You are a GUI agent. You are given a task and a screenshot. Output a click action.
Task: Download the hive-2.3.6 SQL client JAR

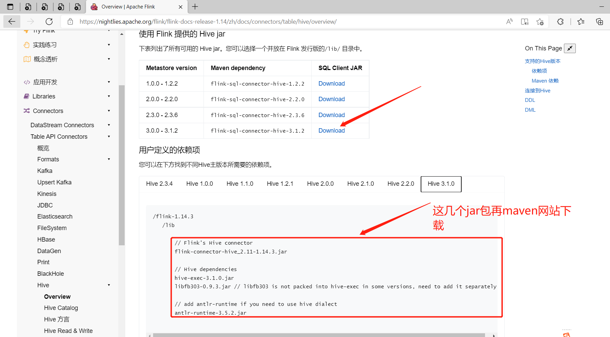pyautogui.click(x=332, y=115)
